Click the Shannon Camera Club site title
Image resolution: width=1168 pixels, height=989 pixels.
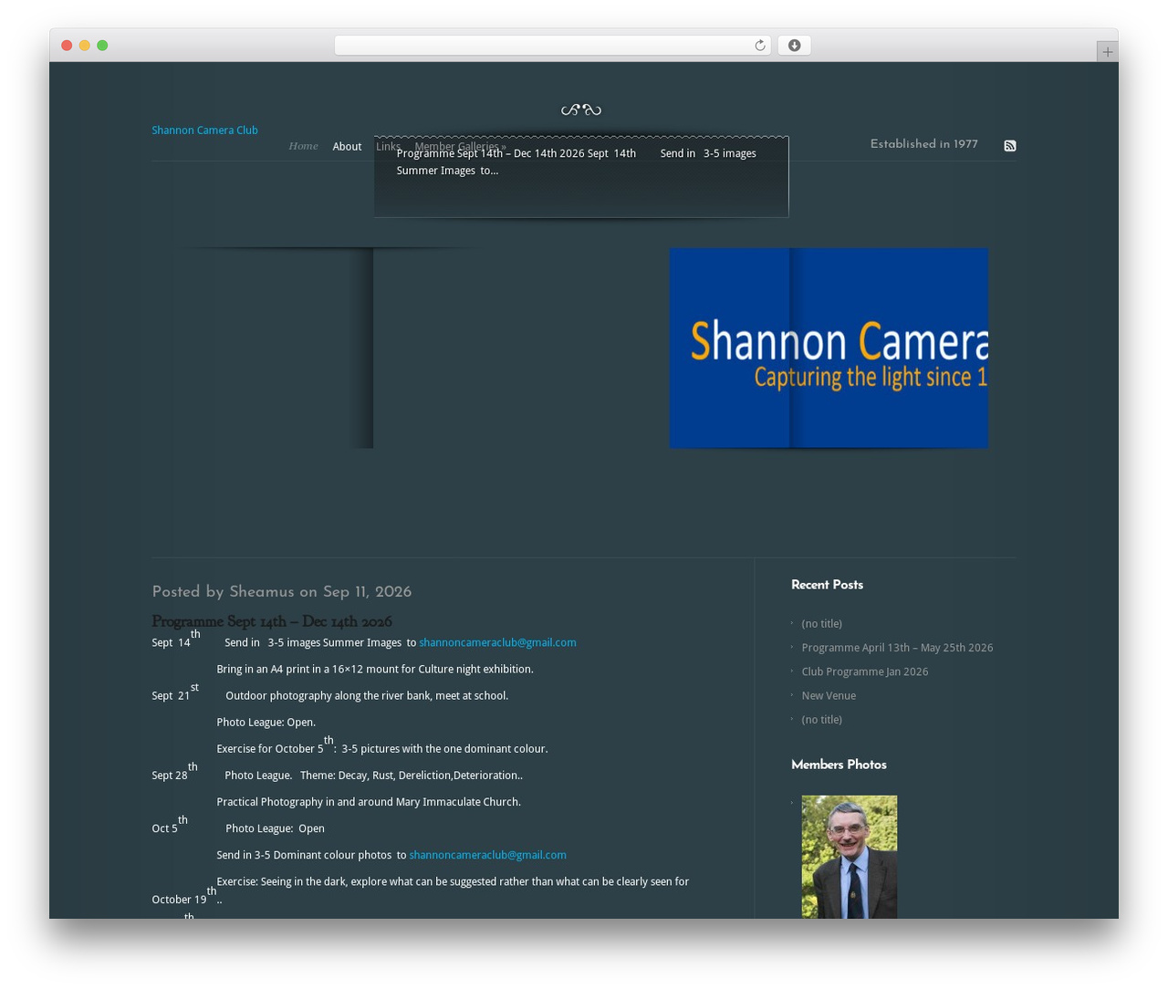[204, 130]
